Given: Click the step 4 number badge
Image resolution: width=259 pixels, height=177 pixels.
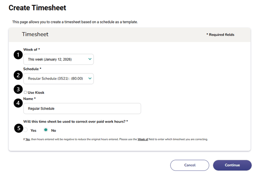Looking at the screenshot, I should coord(18,104).
